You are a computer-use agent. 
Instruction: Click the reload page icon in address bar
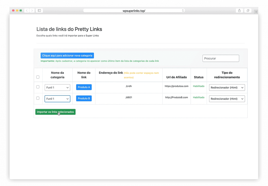tap(183, 11)
